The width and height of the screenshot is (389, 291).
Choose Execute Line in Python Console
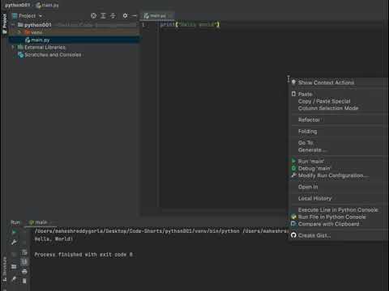point(339,209)
